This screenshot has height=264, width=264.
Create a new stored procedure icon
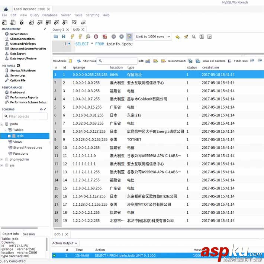tap(57, 22)
